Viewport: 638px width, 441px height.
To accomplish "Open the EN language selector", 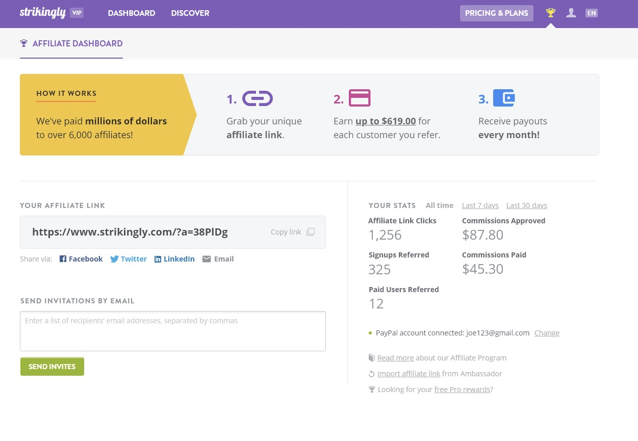I will point(591,13).
